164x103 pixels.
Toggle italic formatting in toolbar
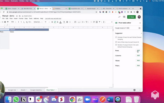55,22
